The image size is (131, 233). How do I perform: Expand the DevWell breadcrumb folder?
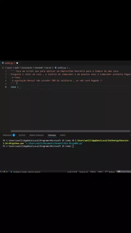coord(39,68)
